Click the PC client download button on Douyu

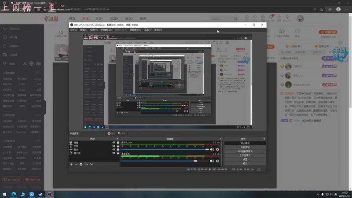[x=328, y=32]
